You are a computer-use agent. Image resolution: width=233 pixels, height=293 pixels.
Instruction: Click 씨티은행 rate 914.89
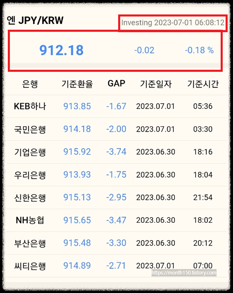pyautogui.click(x=77, y=266)
